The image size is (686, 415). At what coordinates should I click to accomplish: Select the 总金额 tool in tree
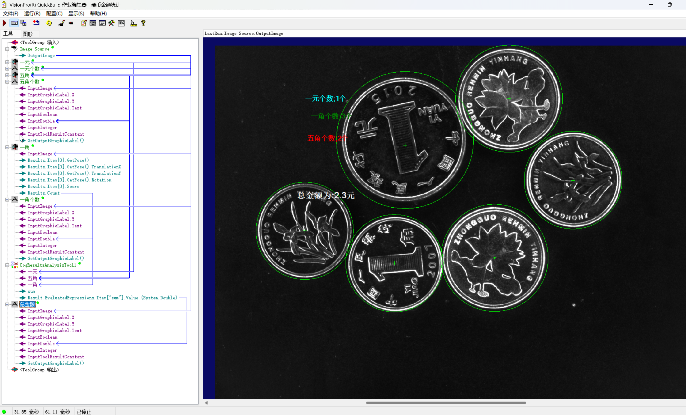click(27, 304)
